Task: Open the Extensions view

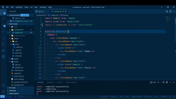Action: (4, 44)
